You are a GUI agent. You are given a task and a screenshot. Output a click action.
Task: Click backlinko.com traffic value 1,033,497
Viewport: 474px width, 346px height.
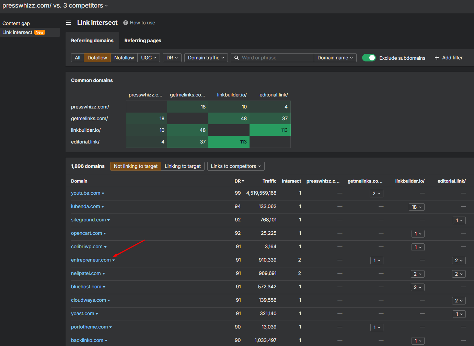(265, 340)
